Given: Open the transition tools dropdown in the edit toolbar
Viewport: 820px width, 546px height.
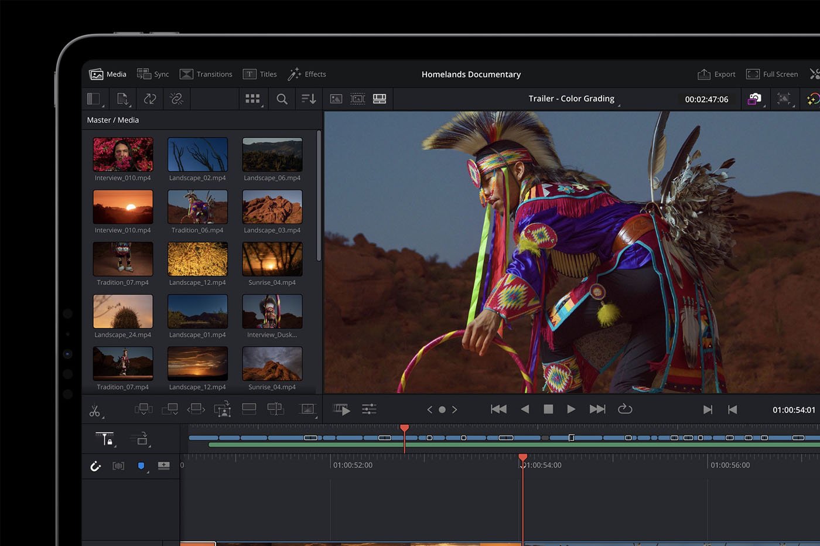Looking at the screenshot, I should [307, 409].
